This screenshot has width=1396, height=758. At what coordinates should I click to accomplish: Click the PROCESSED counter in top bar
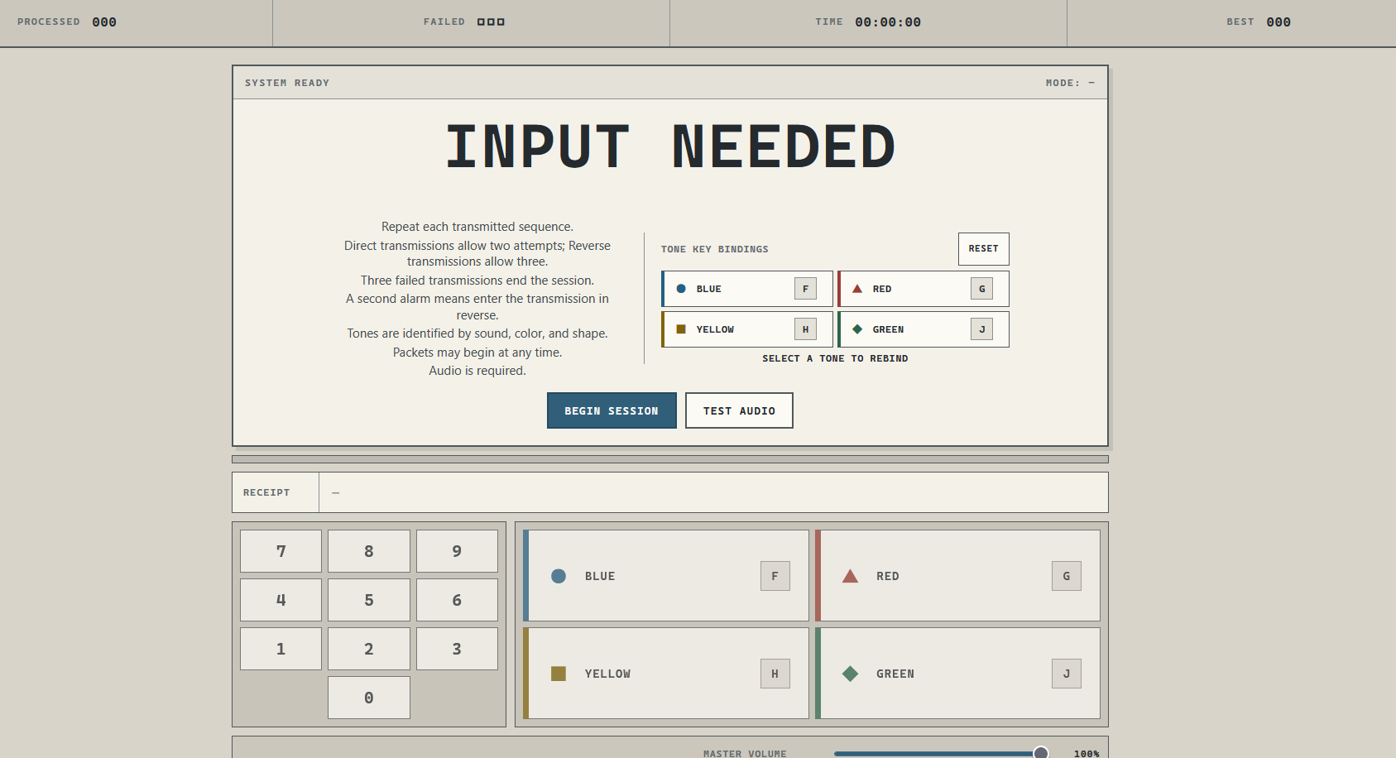pyautogui.click(x=67, y=22)
